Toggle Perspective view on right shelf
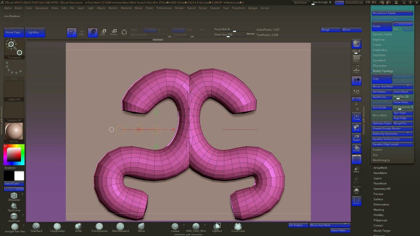Image resolution: width=420 pixels, height=236 pixels. click(x=356, y=58)
